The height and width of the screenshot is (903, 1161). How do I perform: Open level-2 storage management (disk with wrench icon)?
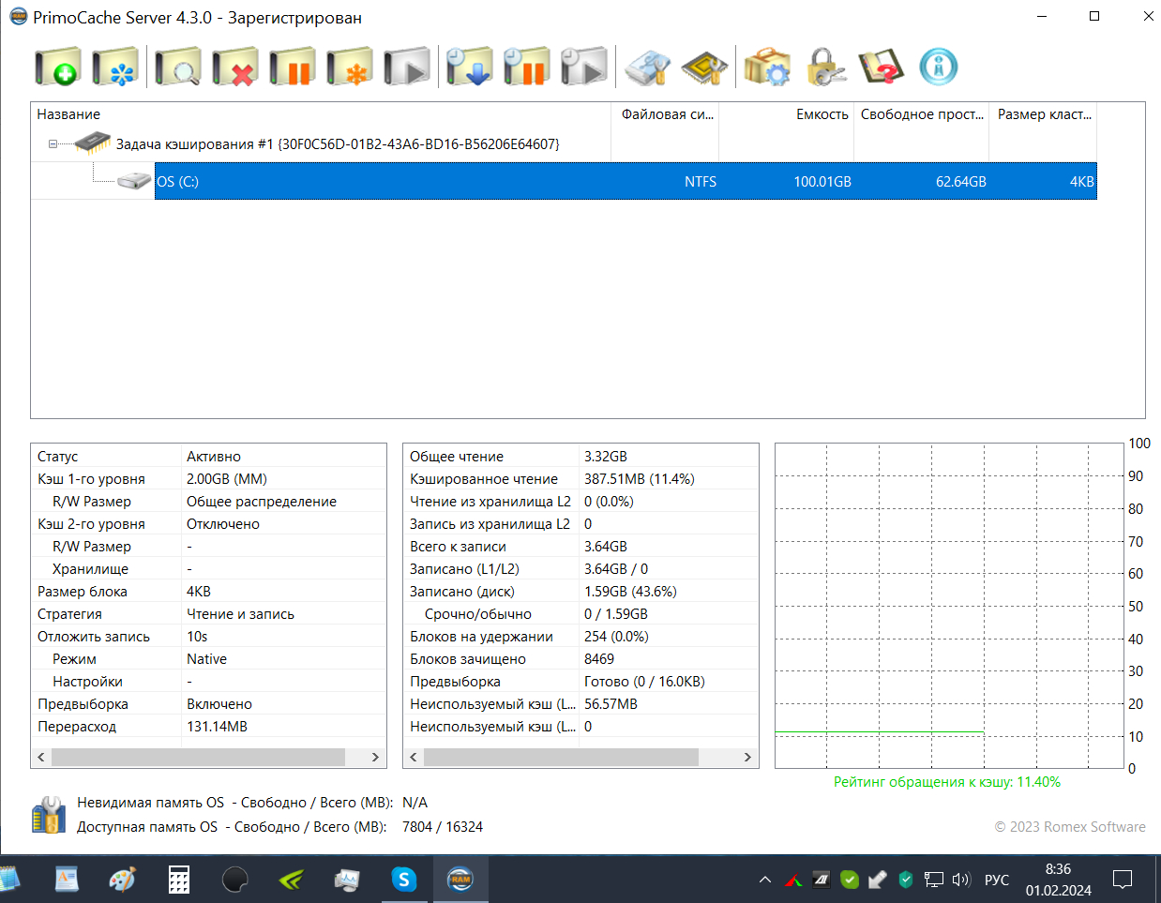pyautogui.click(x=647, y=68)
